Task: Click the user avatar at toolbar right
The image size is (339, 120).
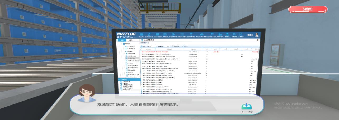Action: 257,35
